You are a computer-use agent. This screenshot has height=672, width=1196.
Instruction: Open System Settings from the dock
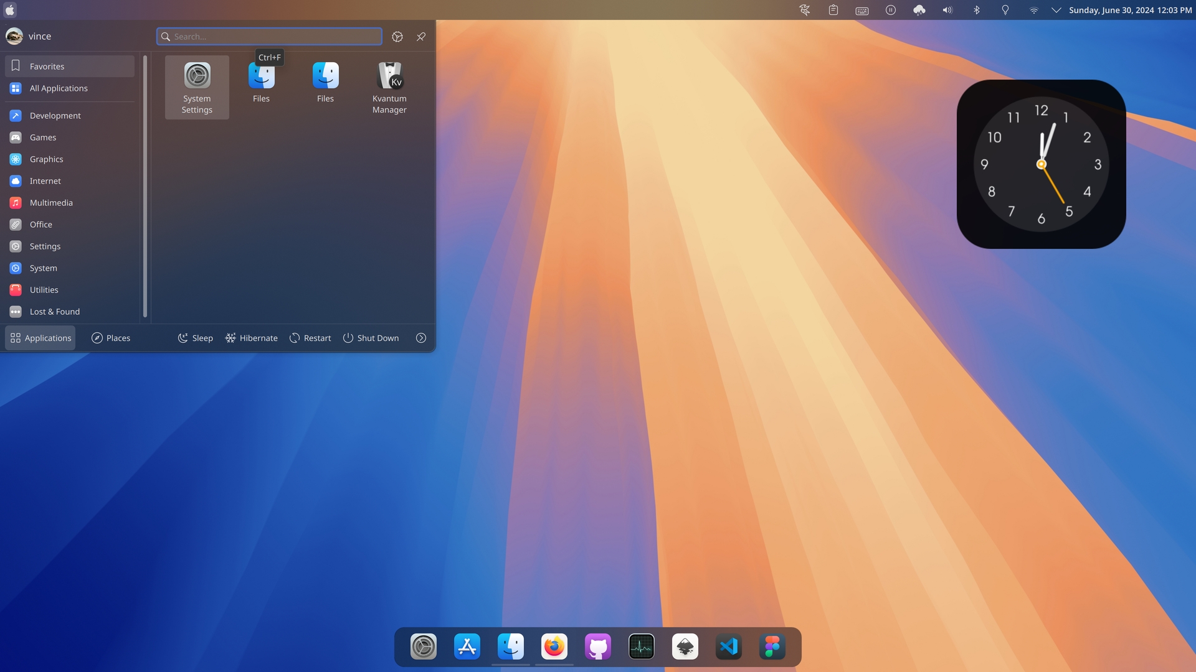[x=424, y=647]
